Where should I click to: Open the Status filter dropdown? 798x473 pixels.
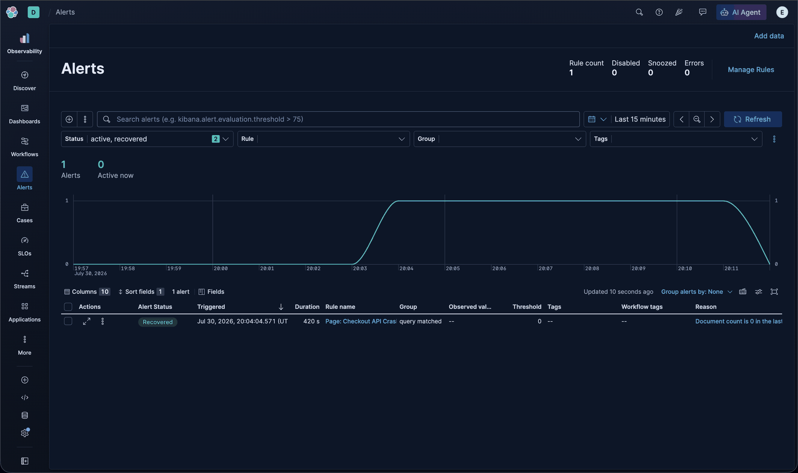[147, 139]
